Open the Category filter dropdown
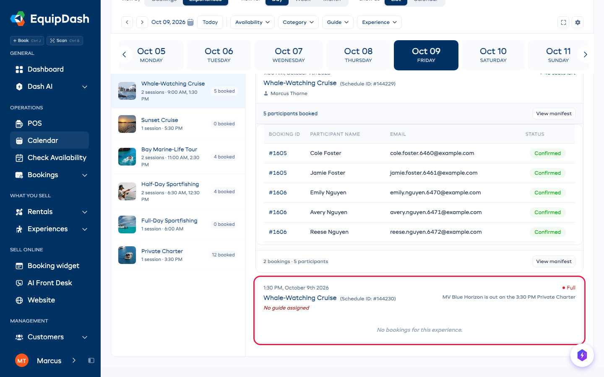The height and width of the screenshot is (377, 604). coord(298,22)
